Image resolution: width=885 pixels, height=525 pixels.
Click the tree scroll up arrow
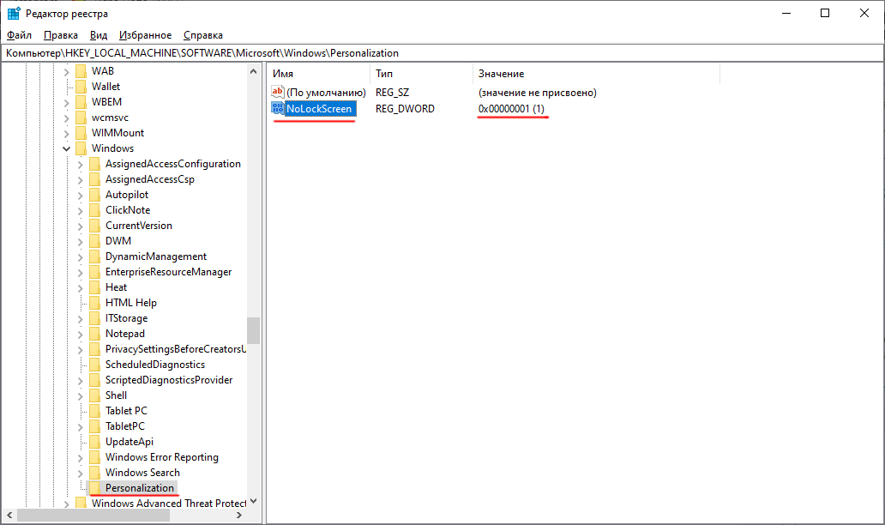(254, 72)
